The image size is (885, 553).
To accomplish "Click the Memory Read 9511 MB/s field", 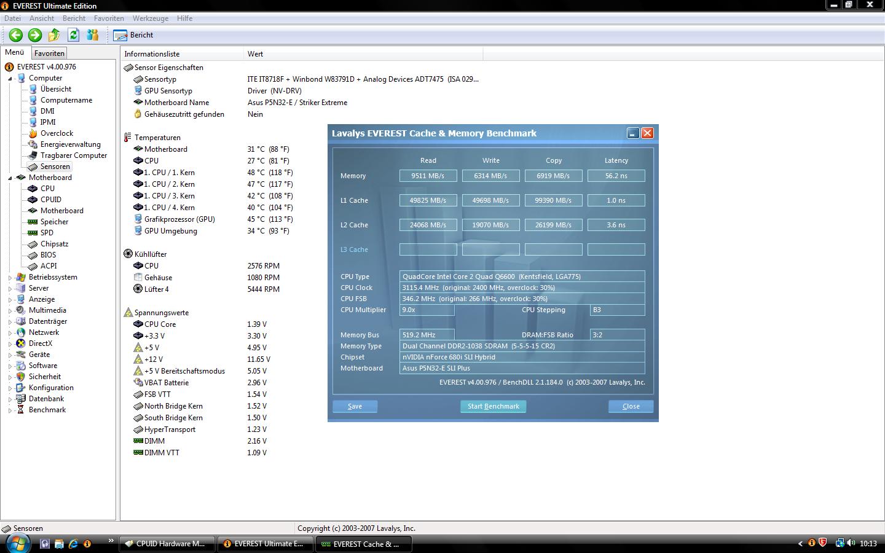I will 428,176.
